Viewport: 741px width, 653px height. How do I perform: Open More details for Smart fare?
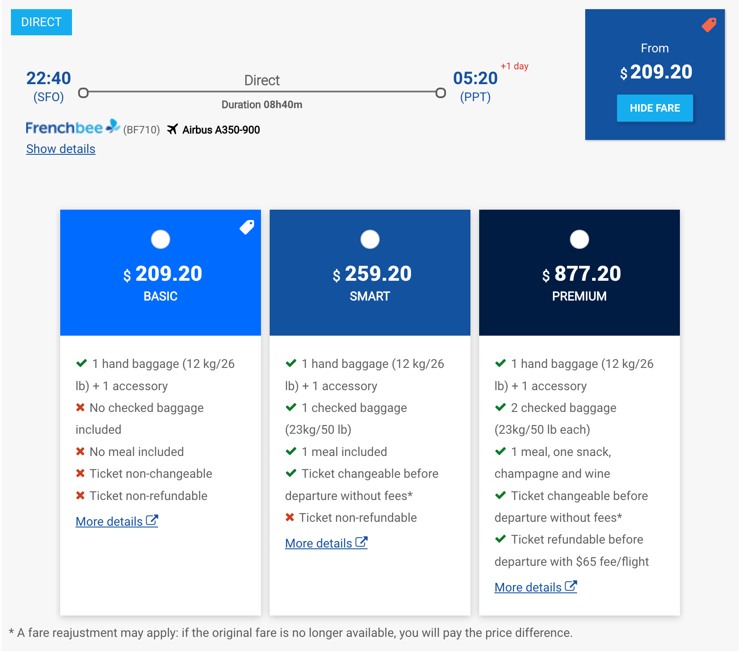click(319, 543)
